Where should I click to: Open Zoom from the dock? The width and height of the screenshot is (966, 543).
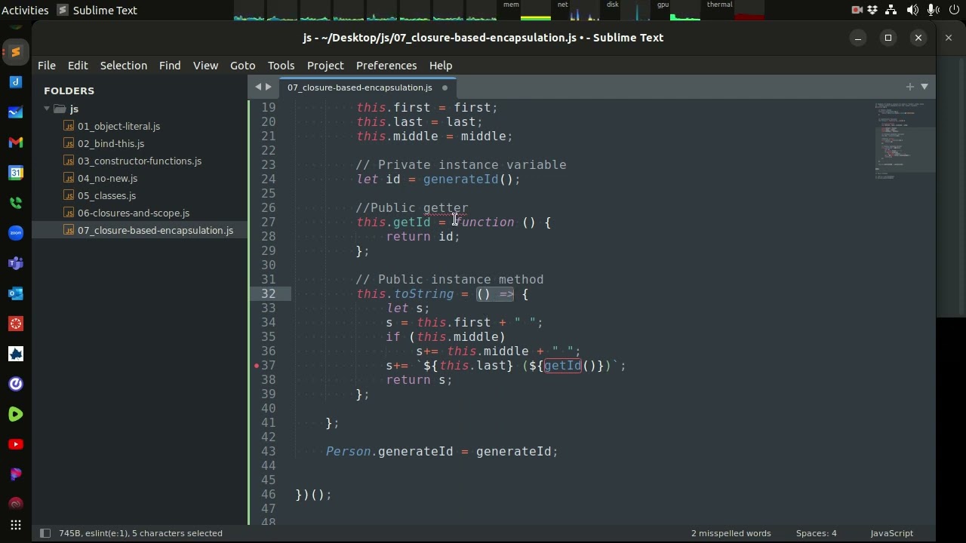[x=16, y=233]
